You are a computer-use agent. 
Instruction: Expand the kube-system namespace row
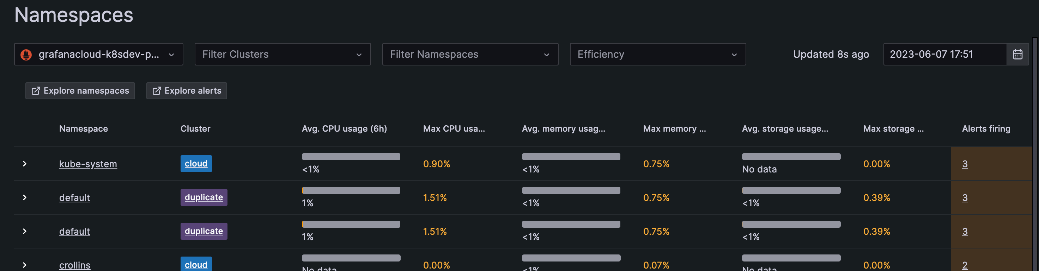pos(25,164)
